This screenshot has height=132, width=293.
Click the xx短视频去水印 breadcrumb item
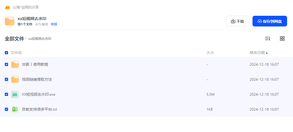click(x=40, y=39)
